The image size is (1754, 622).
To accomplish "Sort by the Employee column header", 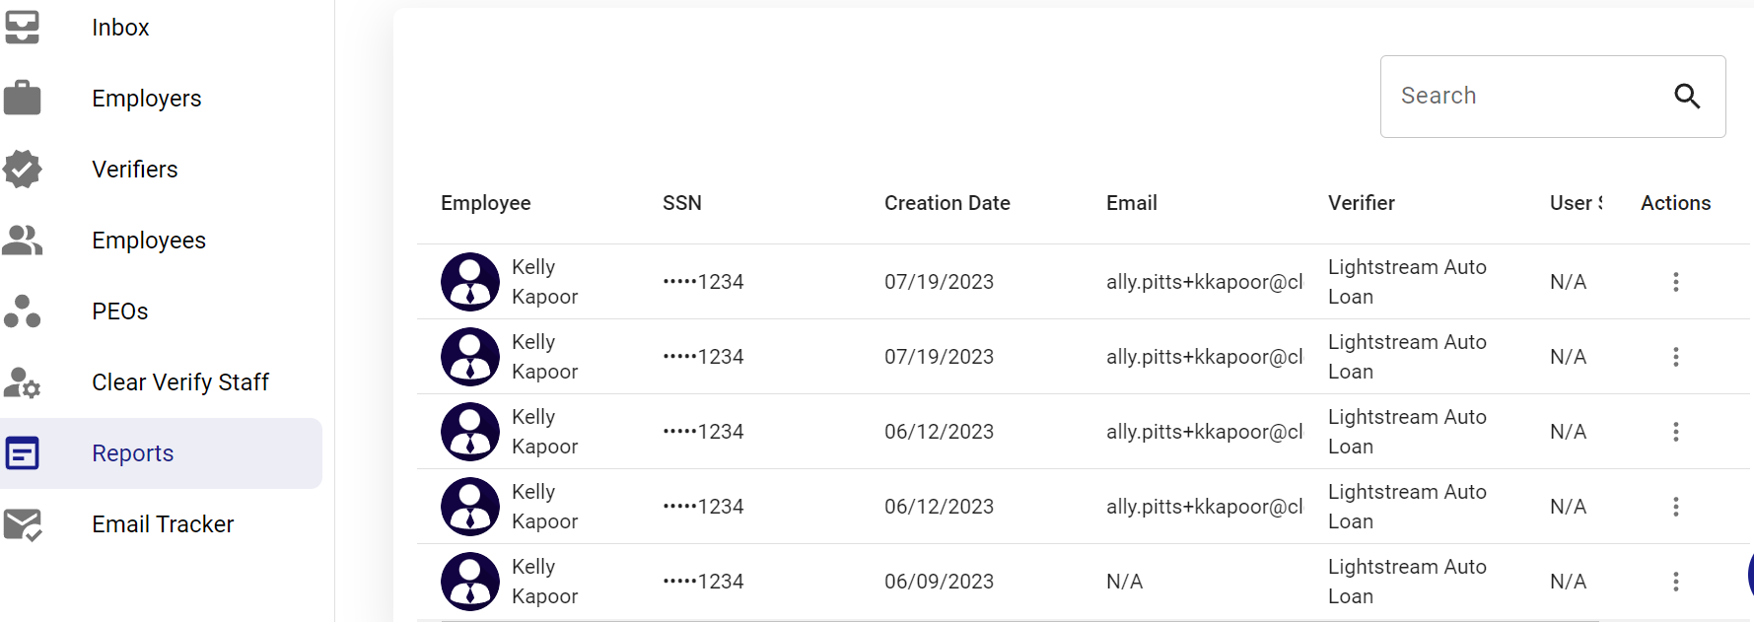I will 485,203.
